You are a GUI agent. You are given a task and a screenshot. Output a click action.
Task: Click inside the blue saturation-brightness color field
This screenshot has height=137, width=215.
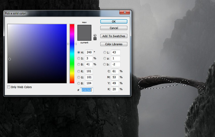[37, 54]
